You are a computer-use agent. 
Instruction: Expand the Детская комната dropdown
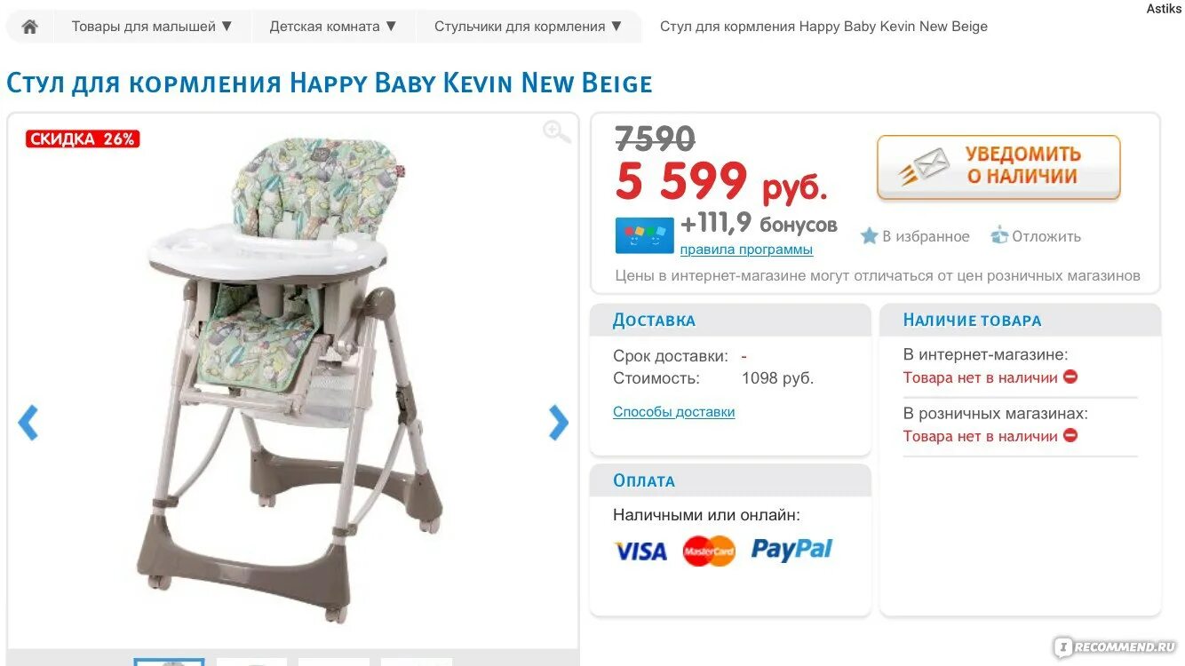[333, 27]
